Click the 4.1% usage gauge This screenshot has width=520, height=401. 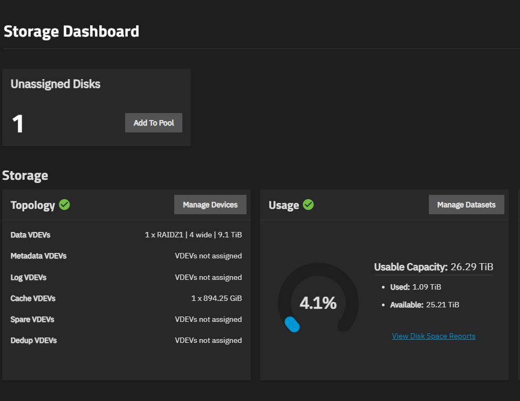318,303
